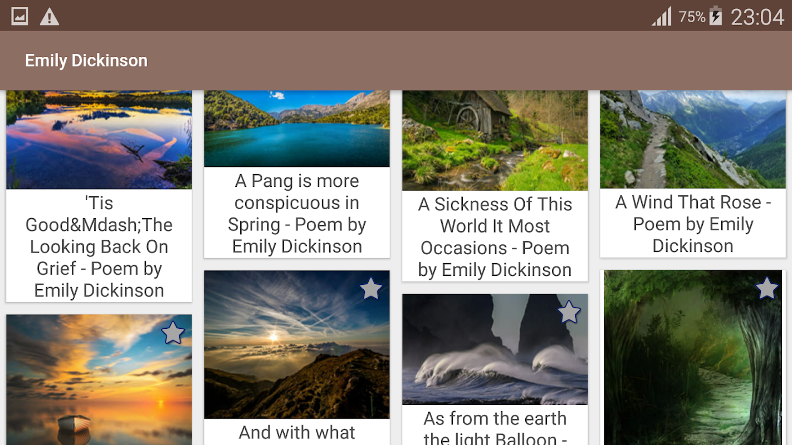The height and width of the screenshot is (445, 792).
Task: Open the 'And with what' poem card title
Action: pyautogui.click(x=297, y=433)
